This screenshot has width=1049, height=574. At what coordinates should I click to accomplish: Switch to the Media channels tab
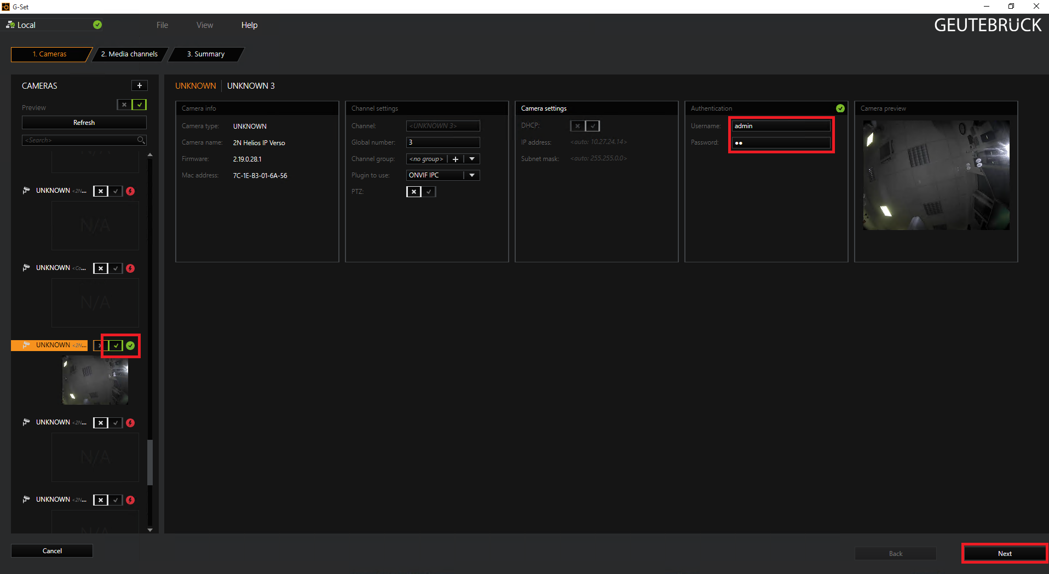[129, 54]
